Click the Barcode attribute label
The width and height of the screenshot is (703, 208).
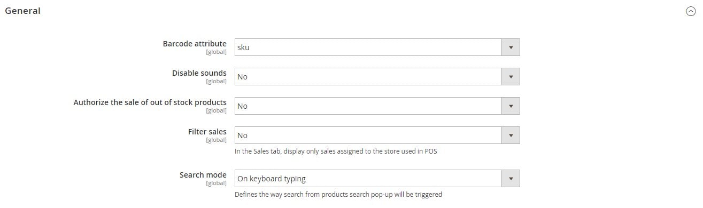click(195, 44)
